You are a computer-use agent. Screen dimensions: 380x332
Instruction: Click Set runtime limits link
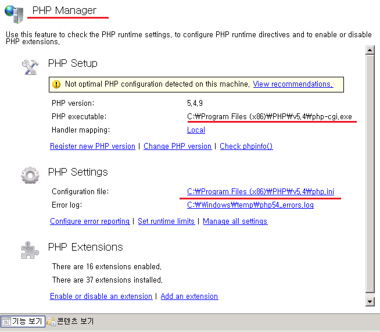point(166,221)
